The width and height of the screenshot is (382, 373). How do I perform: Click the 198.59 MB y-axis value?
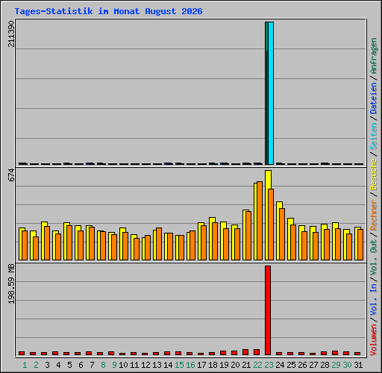click(x=11, y=283)
